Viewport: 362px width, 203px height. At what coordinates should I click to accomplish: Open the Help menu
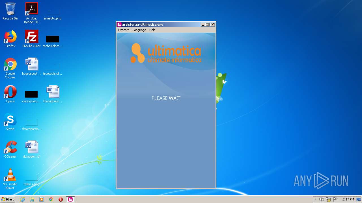152,30
